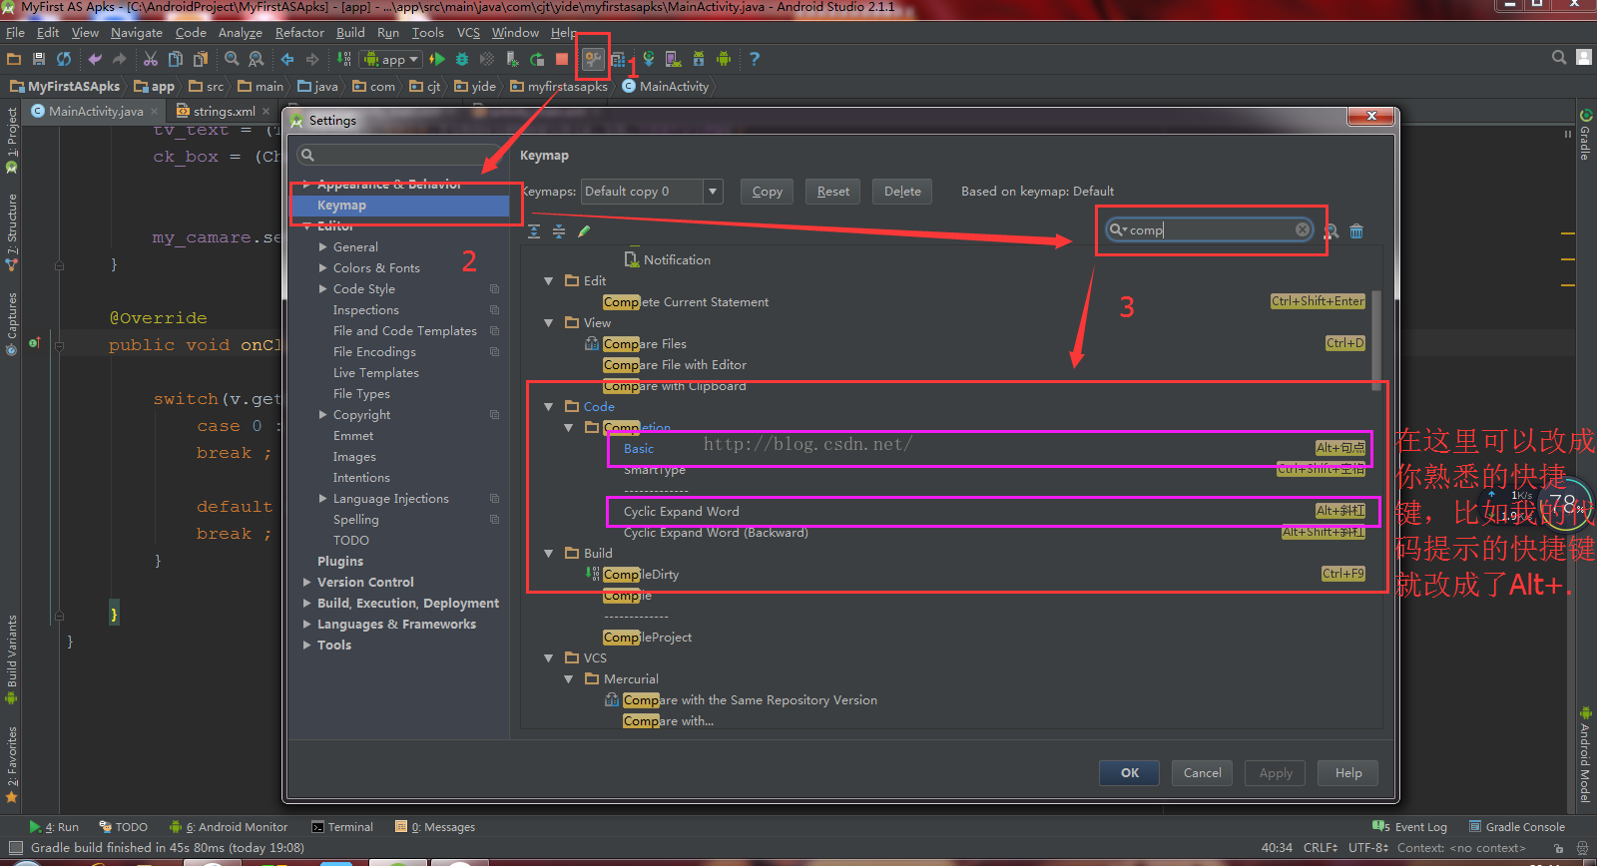1597x866 pixels.
Task: Click the Find magnifier toolbar icon
Action: point(232,59)
